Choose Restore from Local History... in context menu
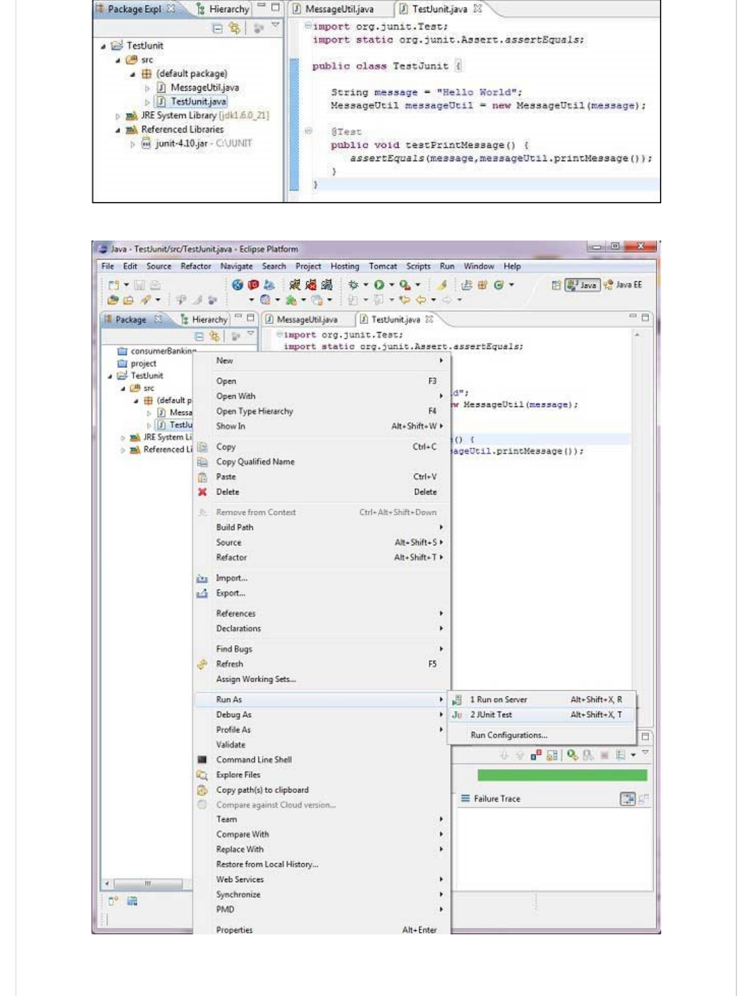This screenshot has width=752, height=996. tap(322, 865)
